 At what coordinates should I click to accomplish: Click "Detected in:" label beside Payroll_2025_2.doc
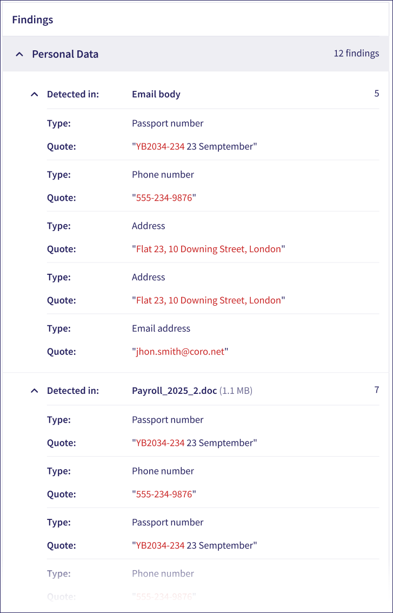(73, 391)
